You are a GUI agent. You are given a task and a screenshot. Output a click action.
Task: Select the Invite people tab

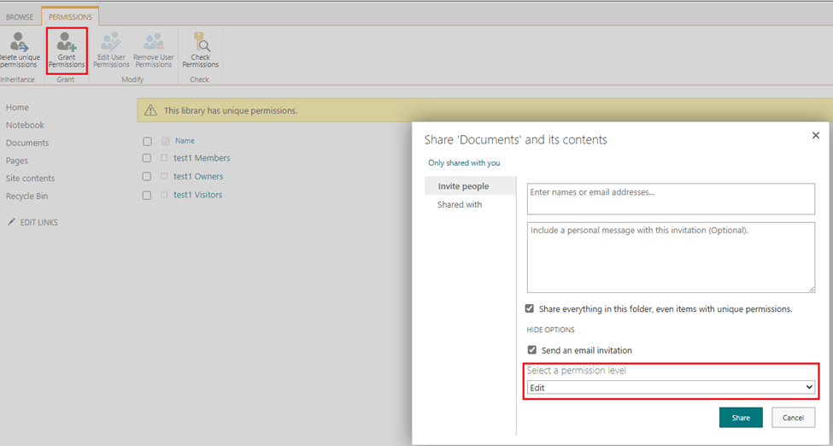point(470,186)
